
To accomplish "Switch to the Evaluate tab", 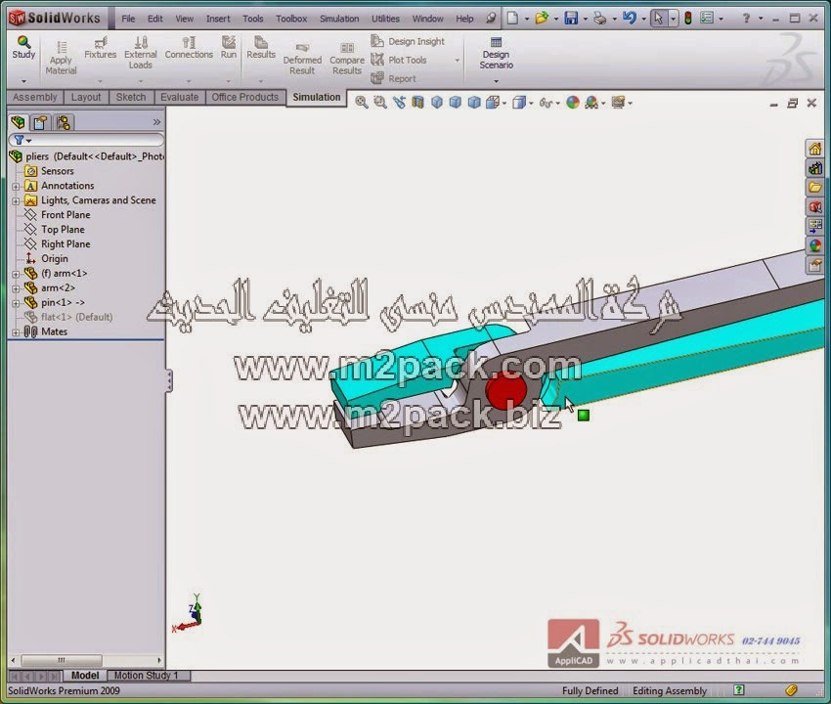I will click(180, 97).
